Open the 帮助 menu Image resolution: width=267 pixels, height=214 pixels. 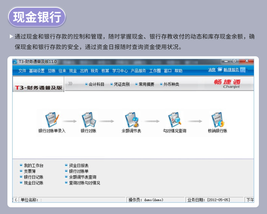(x=178, y=71)
